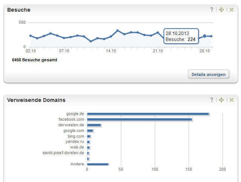Click move icon of the Besuche panel
Image resolution: width=241 pixels, height=182 pixels.
tap(221, 10)
